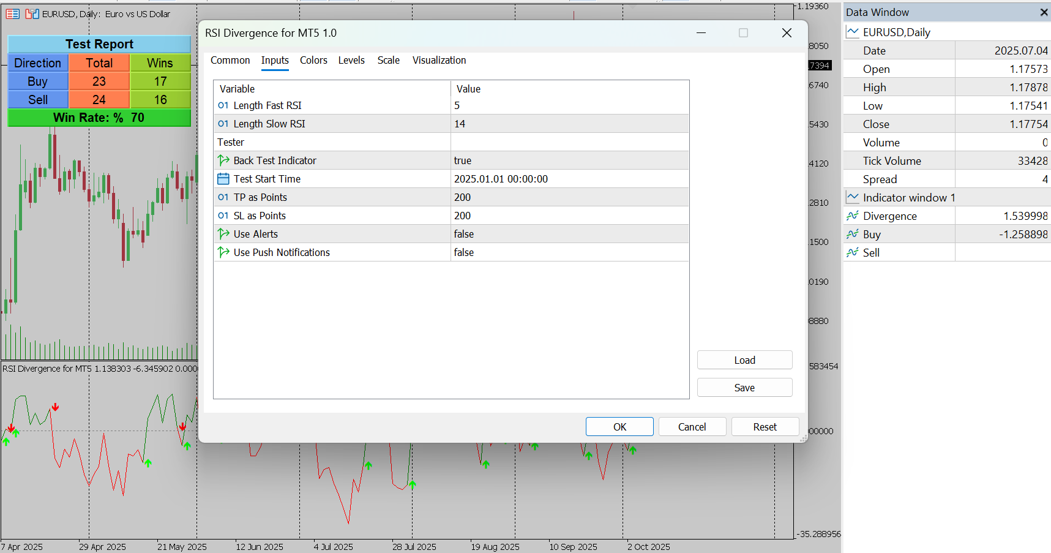
Task: Switch to the Inputs tab
Action: tap(275, 60)
